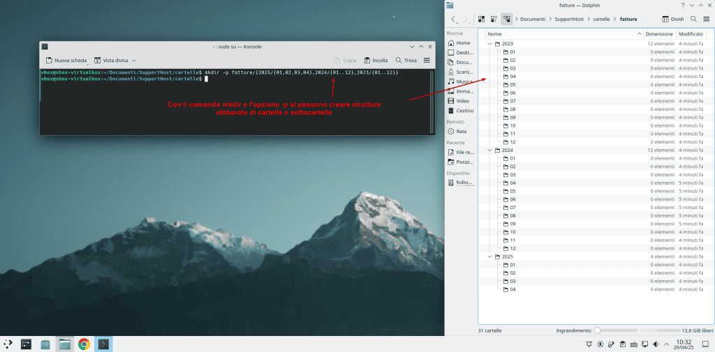Sort by Nome column header
Viewport: 715px width, 352px height.
point(564,34)
